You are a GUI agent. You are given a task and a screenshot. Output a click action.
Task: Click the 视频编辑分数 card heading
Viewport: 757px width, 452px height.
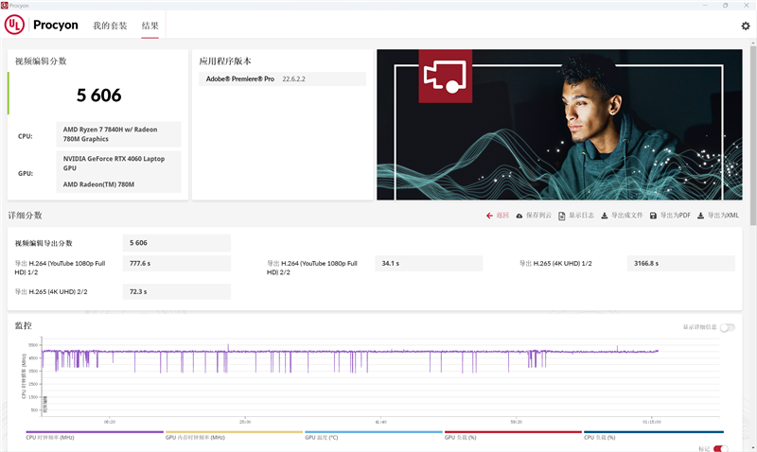(x=41, y=61)
